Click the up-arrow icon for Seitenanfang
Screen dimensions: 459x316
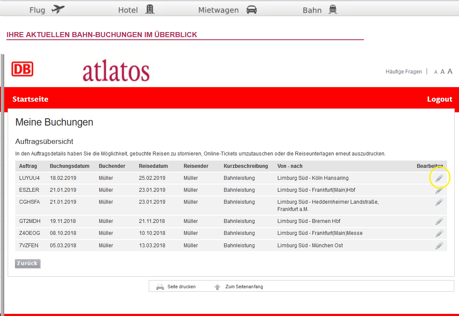tap(217, 287)
